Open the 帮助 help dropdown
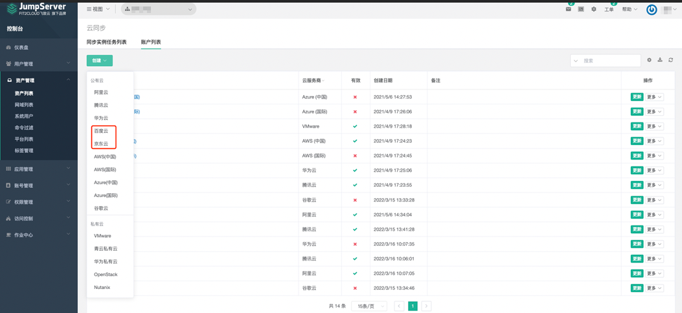This screenshot has height=313, width=682. click(630, 10)
